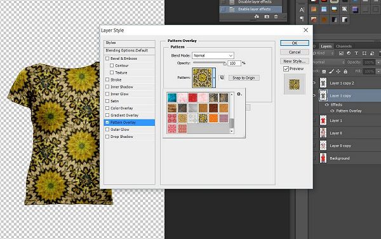
Task: Toggle Pattern Overlay effect visibility eye
Action: click(332, 111)
